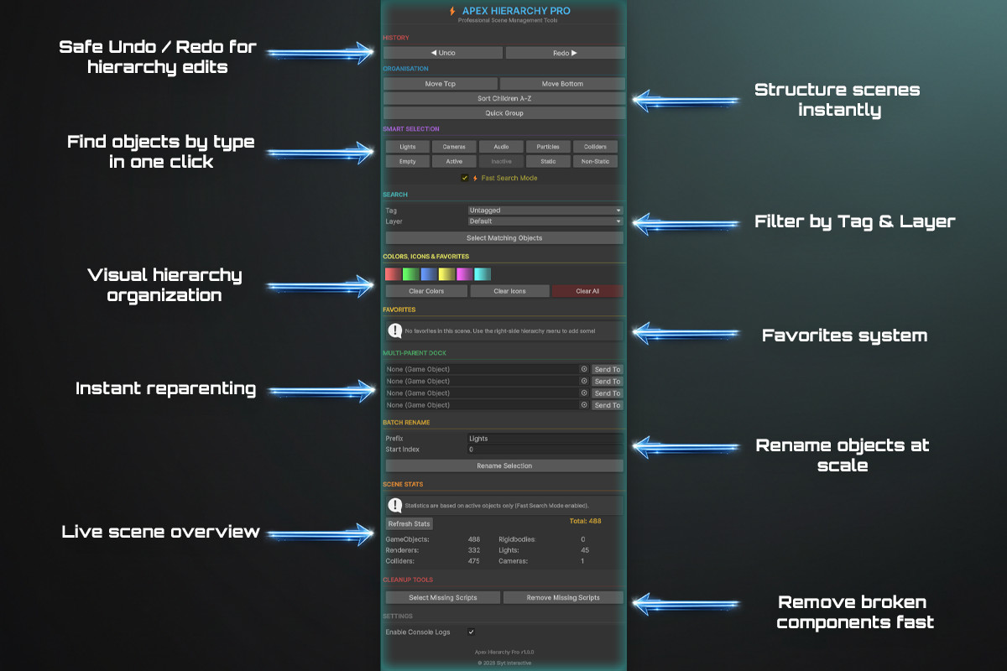1007x671 pixels.
Task: Open the Tag dropdown showing Untagged
Action: click(x=545, y=210)
